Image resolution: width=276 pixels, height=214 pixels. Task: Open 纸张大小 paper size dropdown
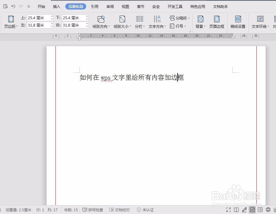coord(122,22)
